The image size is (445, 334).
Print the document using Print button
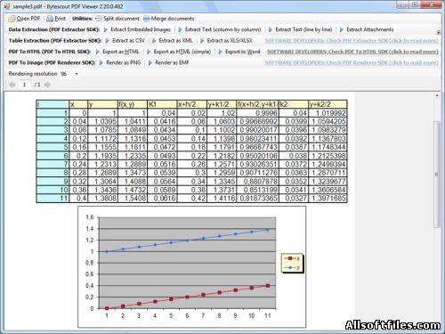[56, 19]
